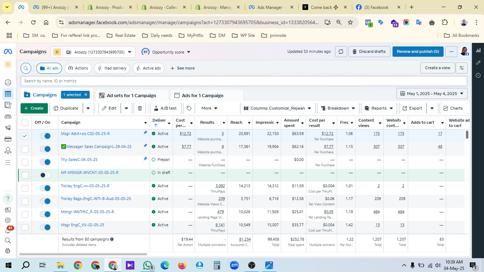Screen dimensions: 484x272
Task: Open Audiences icon in left sidebar
Action: (x=8, y=116)
